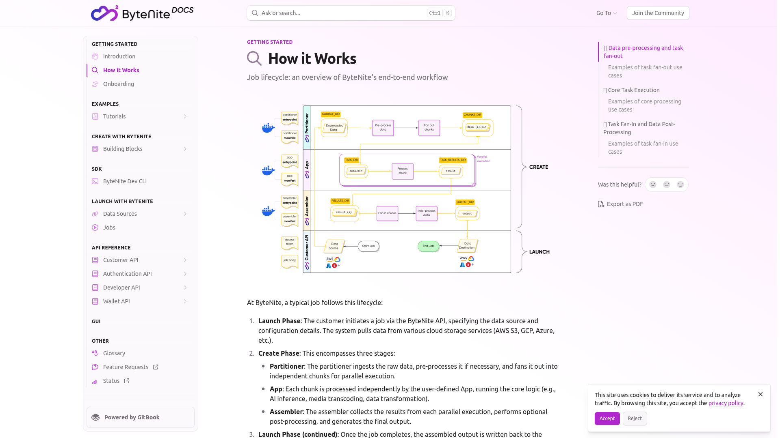This screenshot has width=780, height=438.
Task: Jump to Examples of task fan-out use cases
Action: (x=645, y=71)
